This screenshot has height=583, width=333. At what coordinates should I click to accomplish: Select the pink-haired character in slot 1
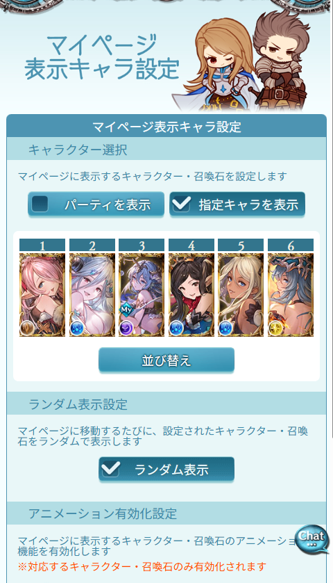point(42,295)
